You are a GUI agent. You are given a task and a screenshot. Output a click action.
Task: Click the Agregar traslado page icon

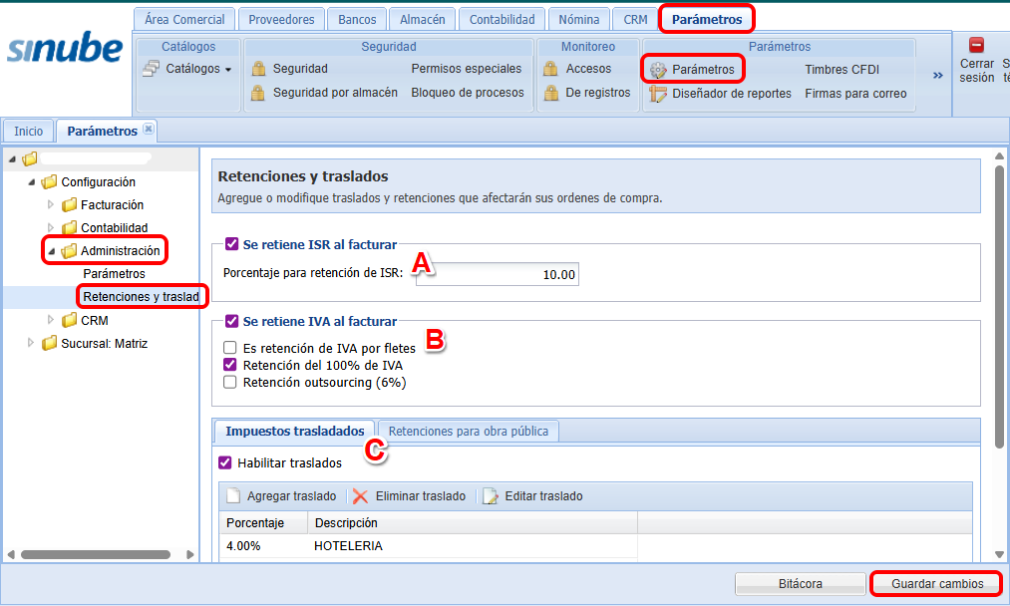pyautogui.click(x=233, y=496)
